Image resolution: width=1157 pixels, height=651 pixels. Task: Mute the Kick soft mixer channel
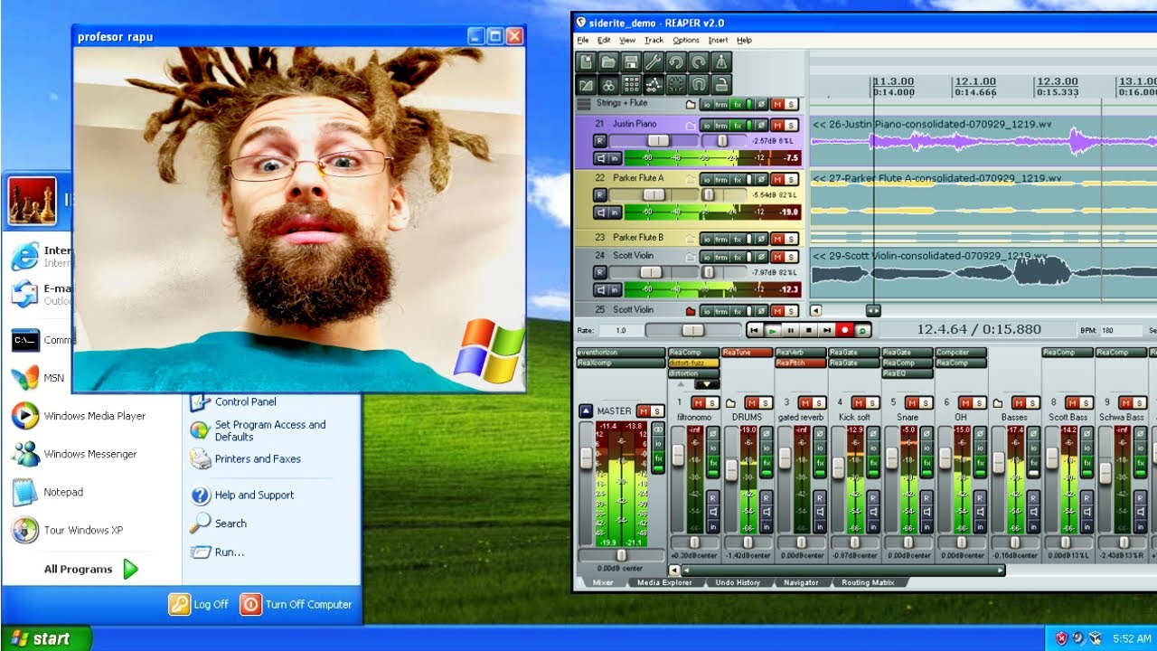coord(859,402)
